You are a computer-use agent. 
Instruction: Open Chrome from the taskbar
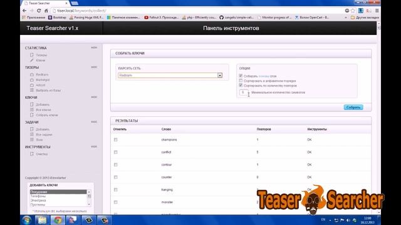(58, 220)
